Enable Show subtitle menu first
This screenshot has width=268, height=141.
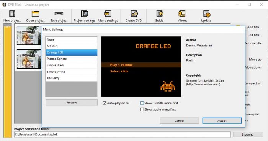[x=142, y=103]
